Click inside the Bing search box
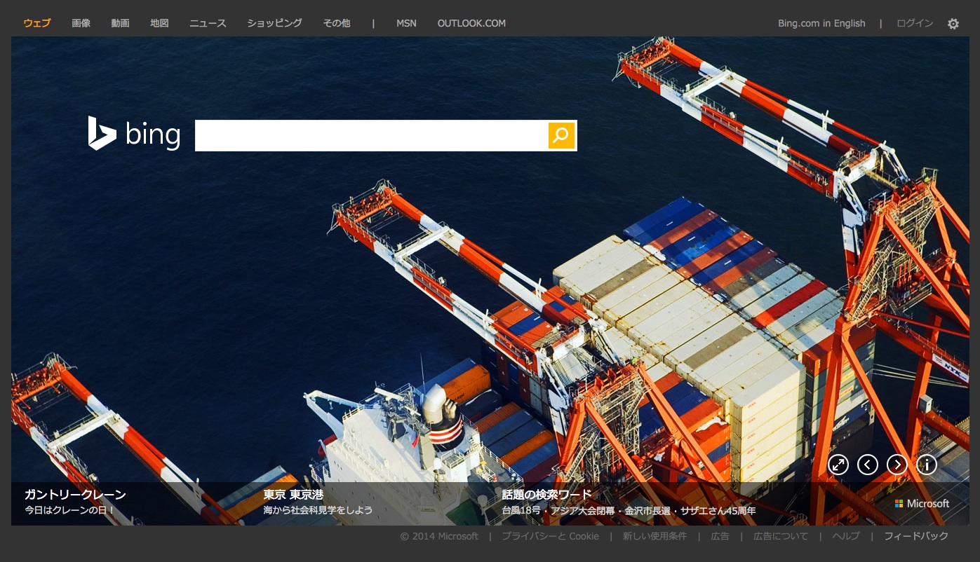980x562 pixels. [370, 135]
